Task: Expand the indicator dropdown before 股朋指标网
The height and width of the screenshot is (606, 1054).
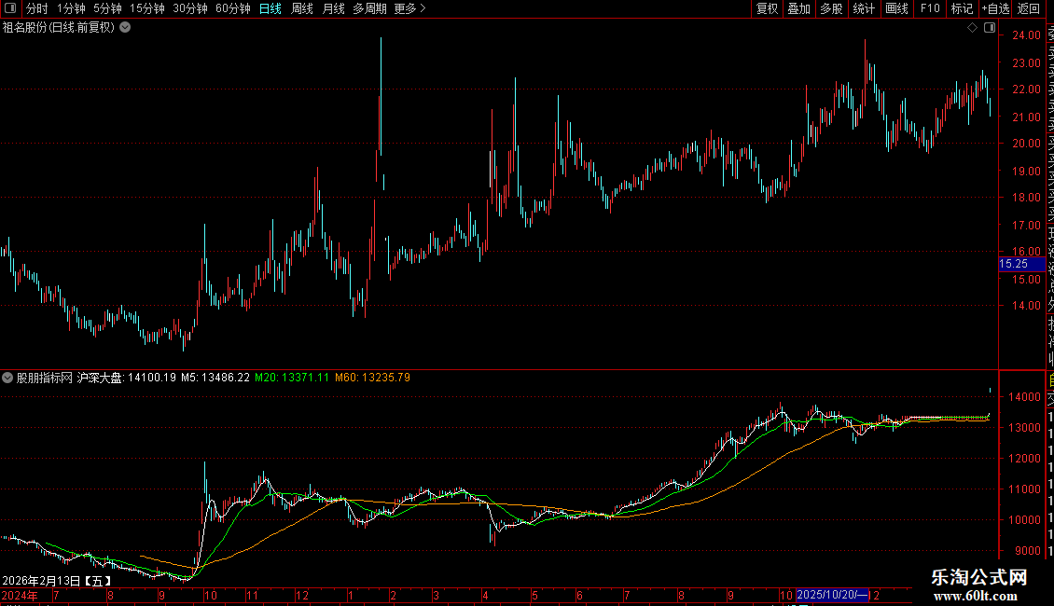Action: click(x=7, y=378)
